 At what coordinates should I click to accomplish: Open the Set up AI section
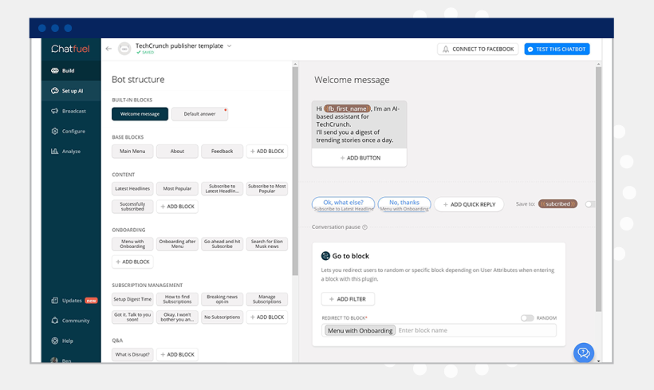click(x=71, y=90)
